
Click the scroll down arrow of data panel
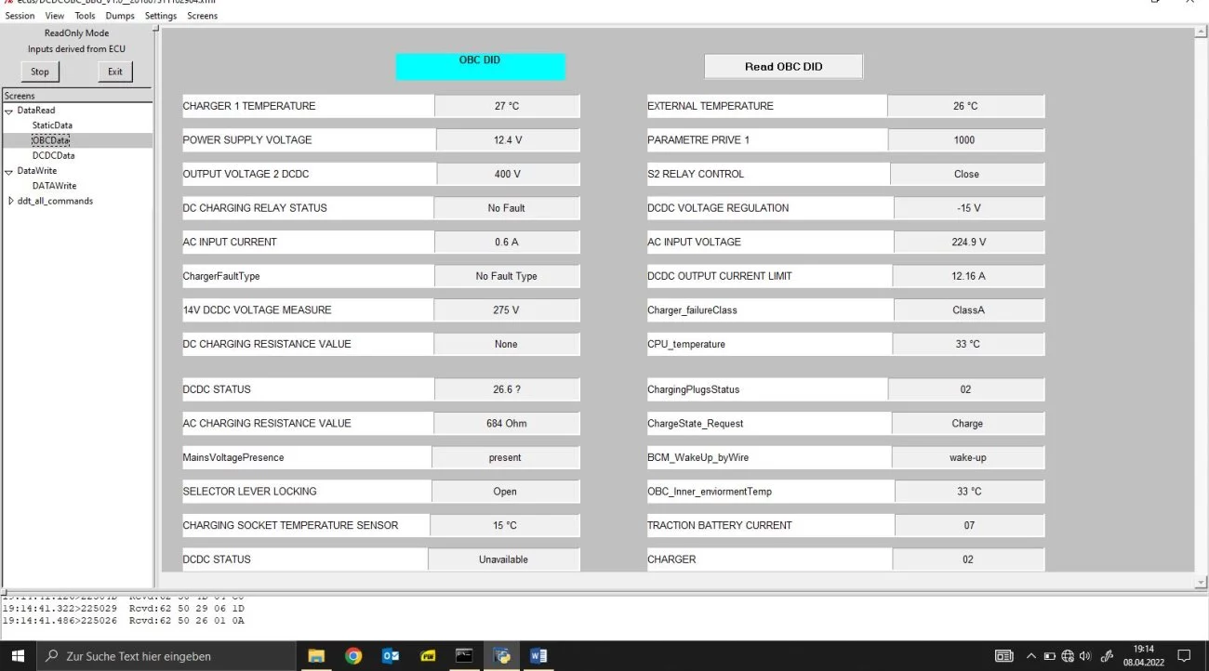1201,582
